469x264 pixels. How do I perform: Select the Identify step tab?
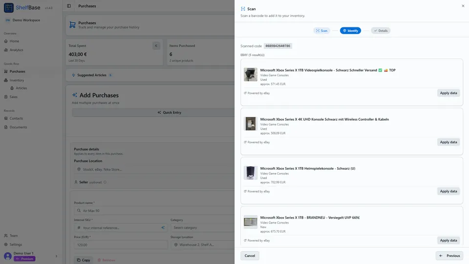[x=351, y=31]
